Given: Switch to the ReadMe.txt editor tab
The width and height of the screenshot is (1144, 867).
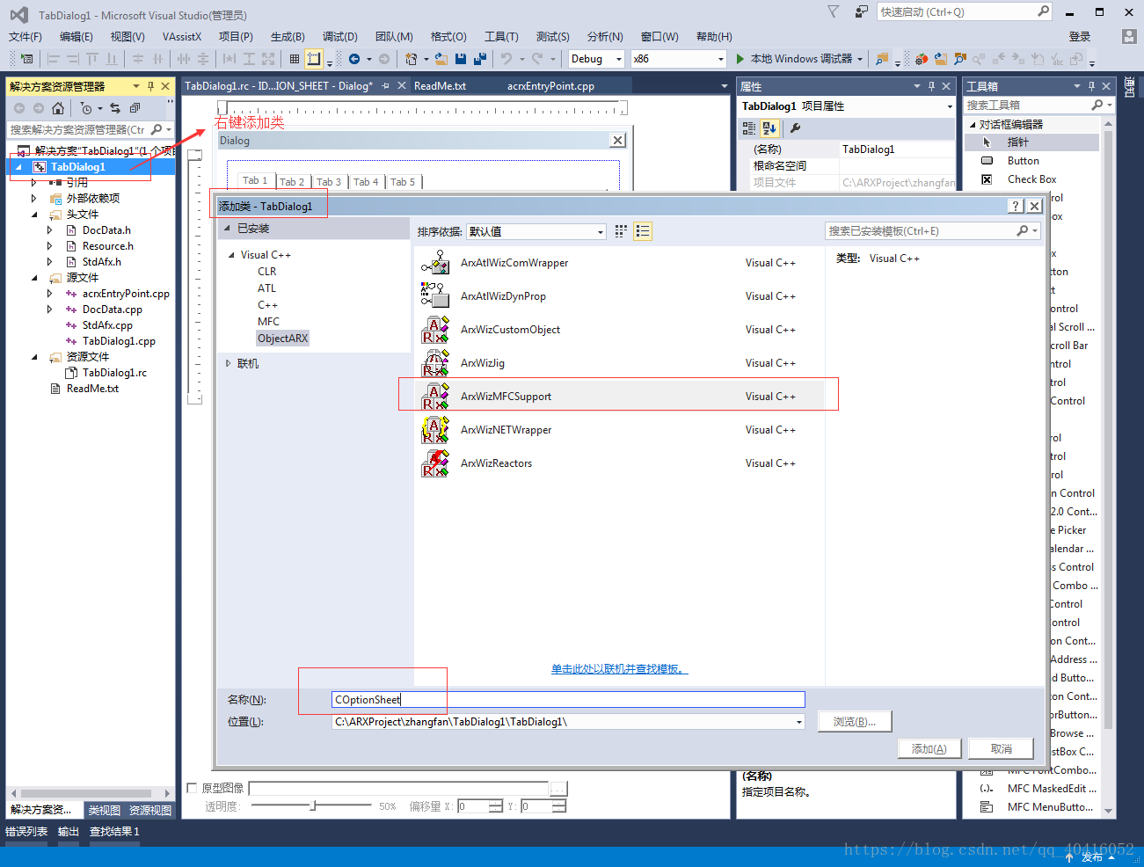Looking at the screenshot, I should pyautogui.click(x=440, y=86).
